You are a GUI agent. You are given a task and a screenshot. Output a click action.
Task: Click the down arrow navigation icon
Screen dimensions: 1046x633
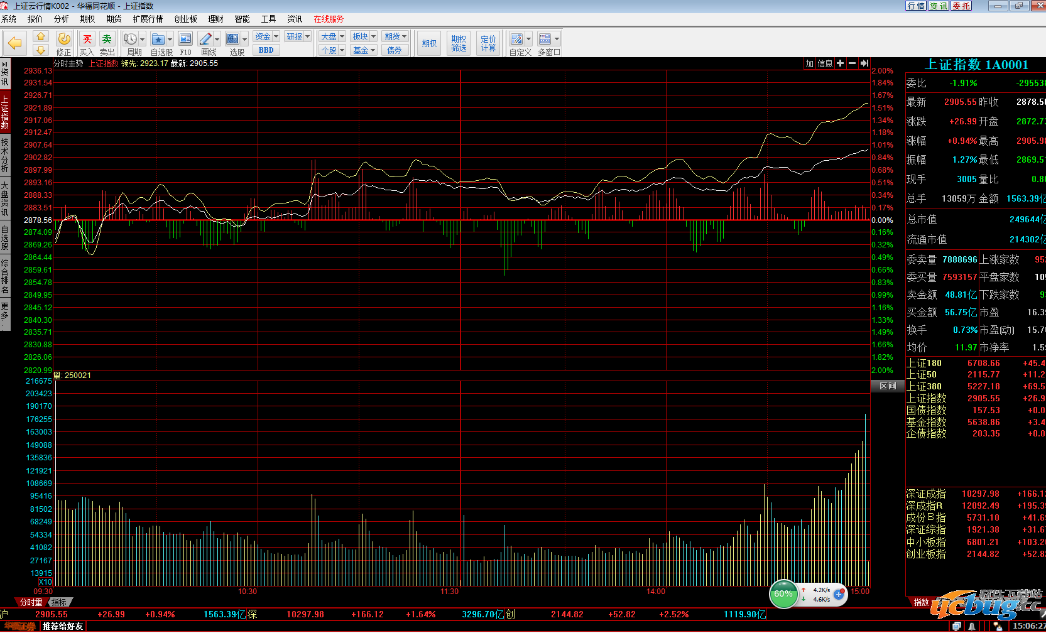point(41,50)
